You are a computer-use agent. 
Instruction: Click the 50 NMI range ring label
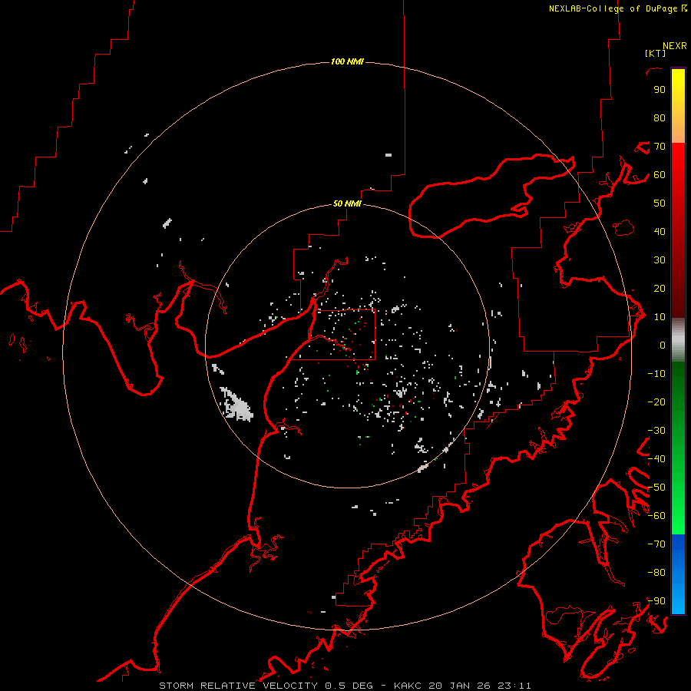(x=347, y=203)
